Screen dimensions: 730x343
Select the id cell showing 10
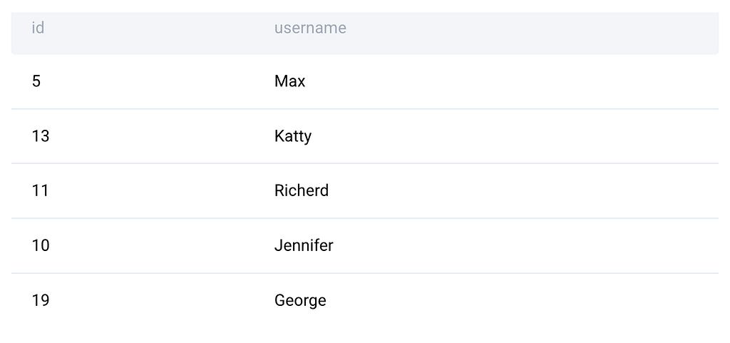pos(41,245)
